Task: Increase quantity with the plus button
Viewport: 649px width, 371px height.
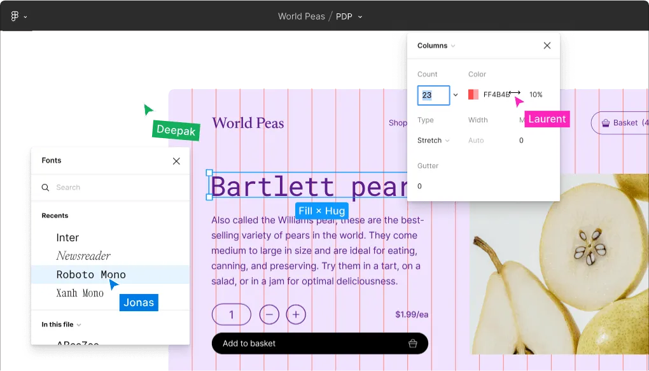Action: click(x=296, y=315)
